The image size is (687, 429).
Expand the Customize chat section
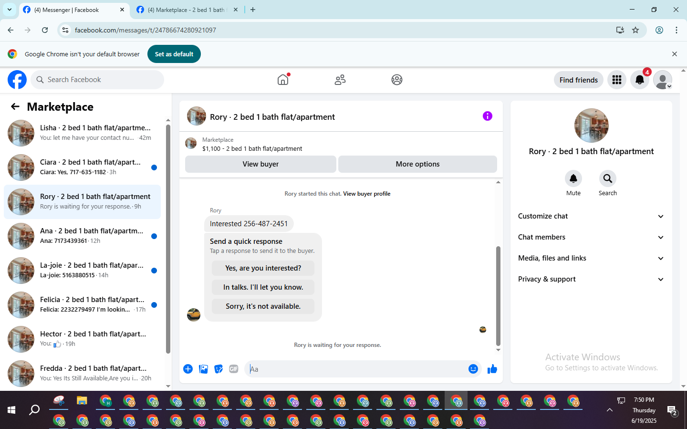coord(591,216)
